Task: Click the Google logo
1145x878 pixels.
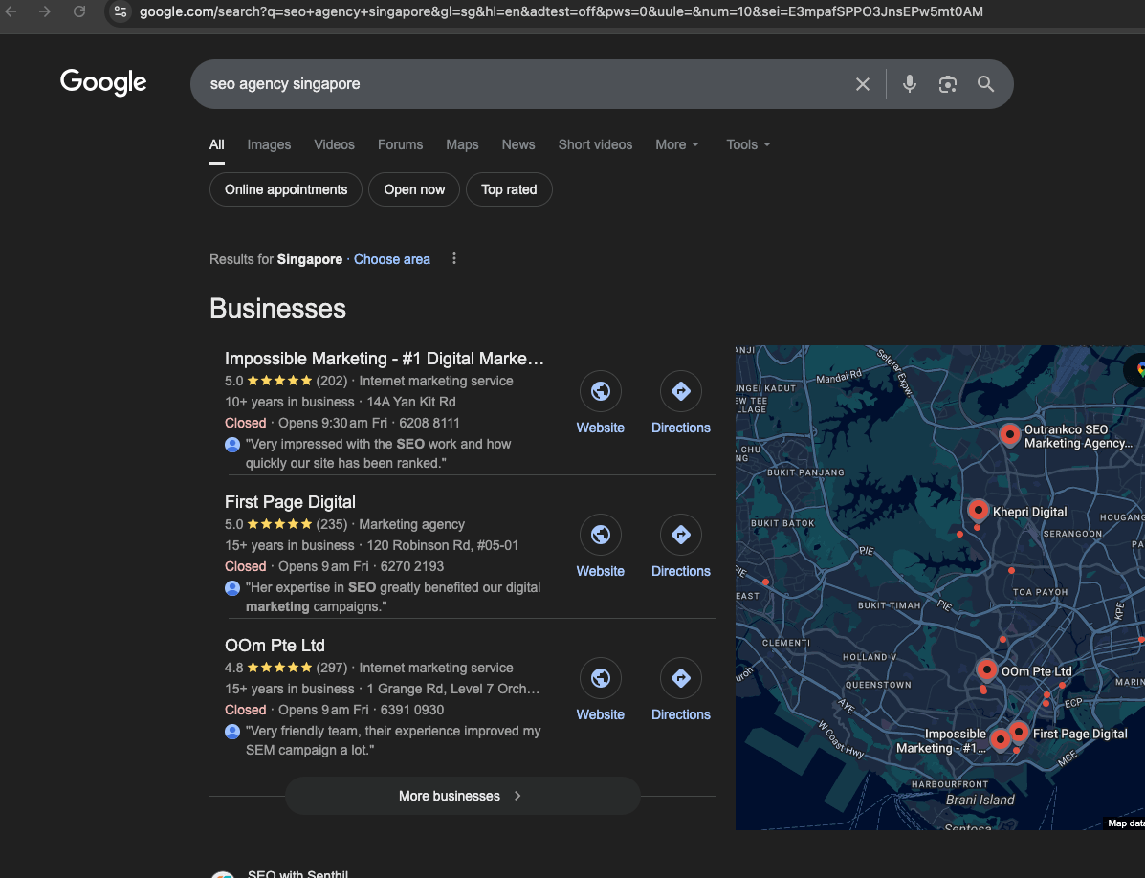Action: (x=103, y=82)
